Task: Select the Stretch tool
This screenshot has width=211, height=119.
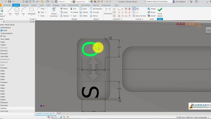Action: (84, 12)
